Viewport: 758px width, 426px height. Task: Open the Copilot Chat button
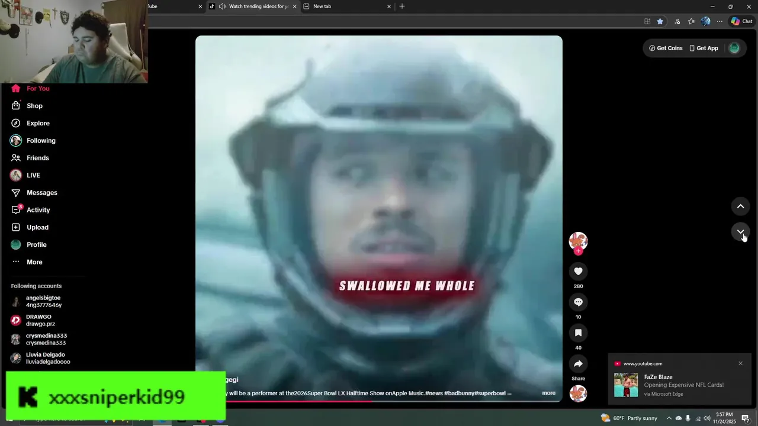click(x=742, y=21)
